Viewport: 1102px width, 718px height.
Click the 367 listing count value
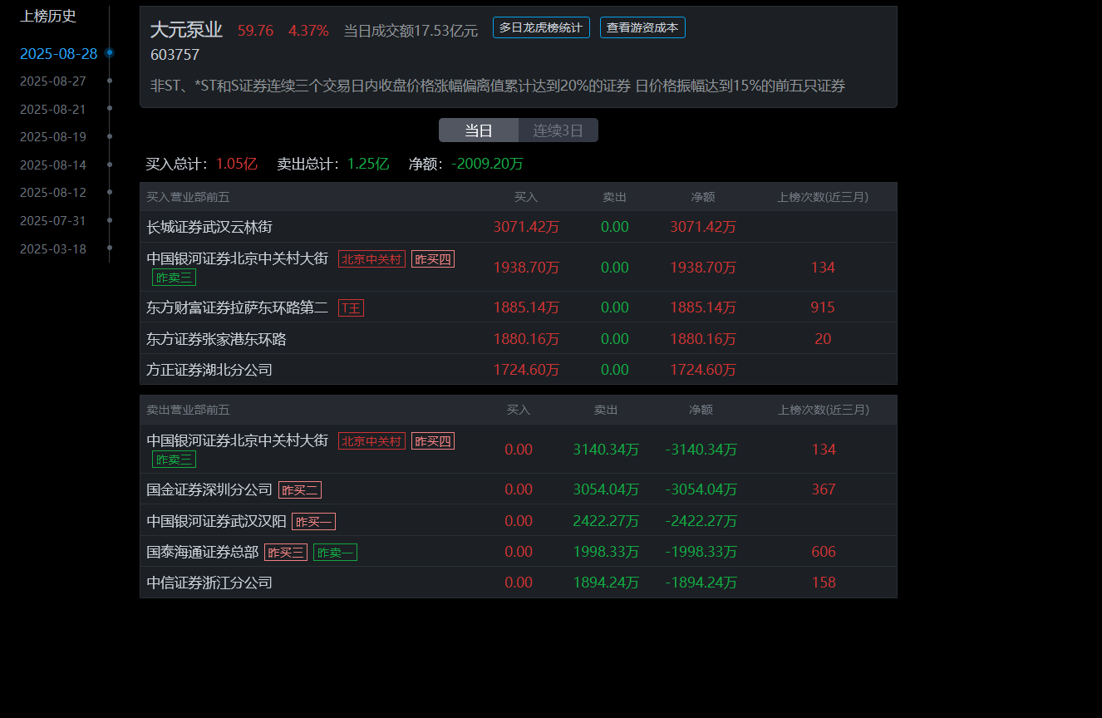tap(823, 489)
